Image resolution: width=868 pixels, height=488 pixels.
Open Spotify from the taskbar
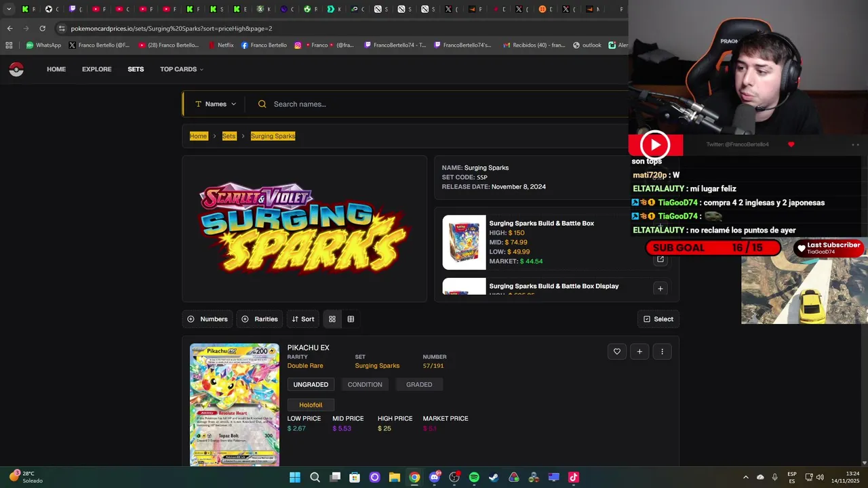474,477
